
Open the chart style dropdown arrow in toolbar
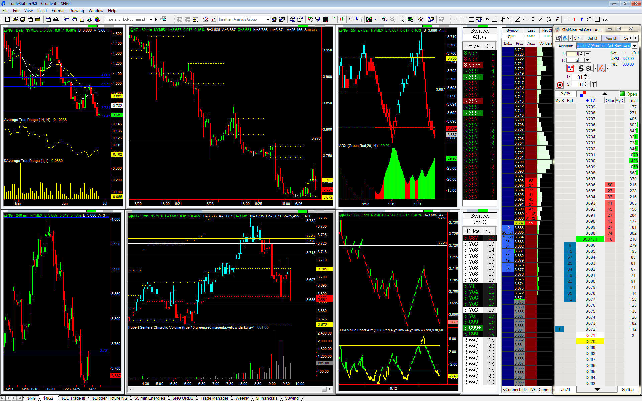(x=375, y=19)
